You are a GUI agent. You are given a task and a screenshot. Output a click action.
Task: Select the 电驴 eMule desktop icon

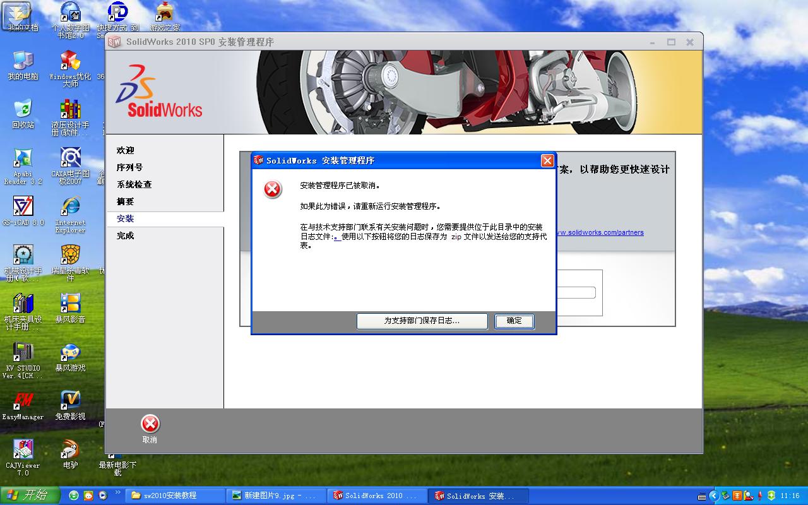(70, 454)
